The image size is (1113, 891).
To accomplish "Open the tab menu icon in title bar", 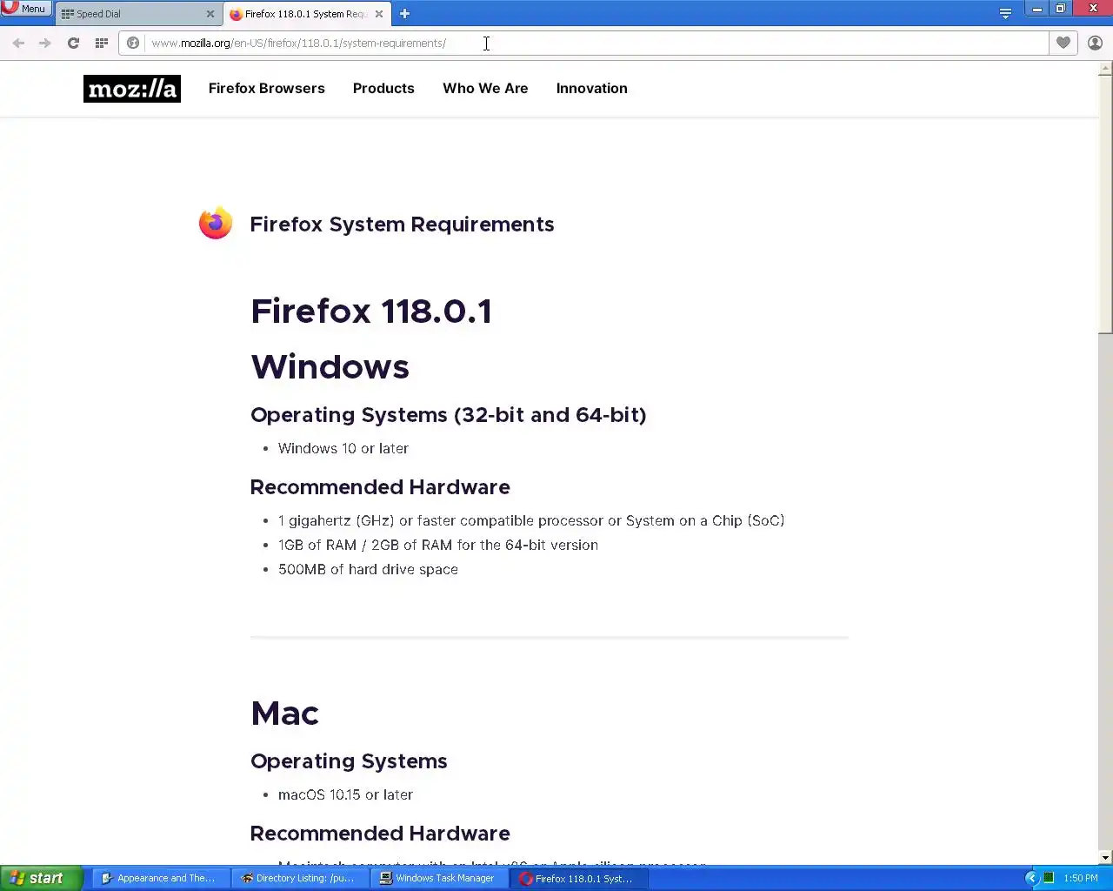I will click(1005, 13).
